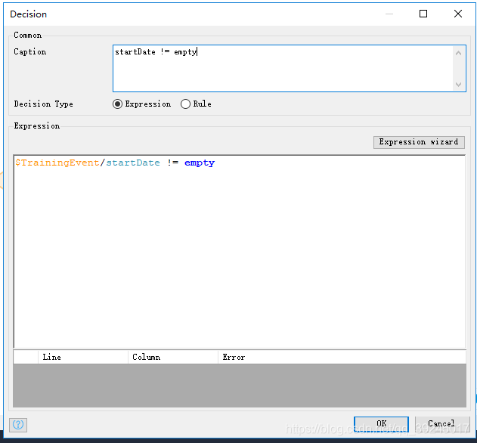Select the Rule decision type
This screenshot has height=443, width=477.
[x=186, y=104]
